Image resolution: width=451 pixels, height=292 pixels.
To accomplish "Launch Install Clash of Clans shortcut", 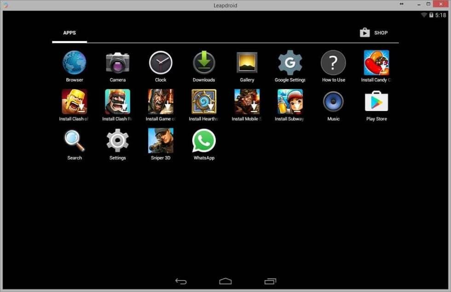I will pos(74,102).
